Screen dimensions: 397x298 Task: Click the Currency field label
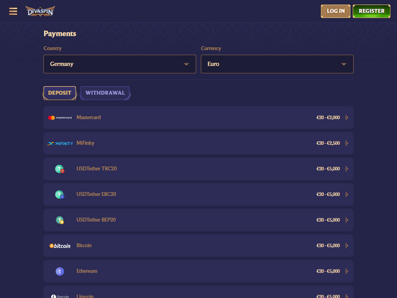tap(211, 48)
